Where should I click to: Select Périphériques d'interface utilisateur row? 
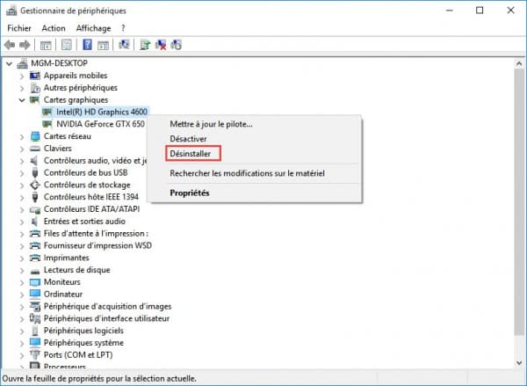click(106, 318)
